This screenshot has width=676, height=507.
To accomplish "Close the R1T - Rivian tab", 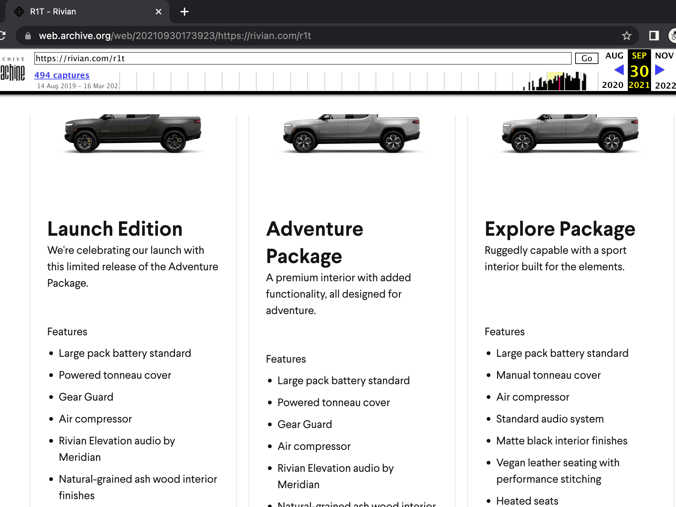I will 159,12.
